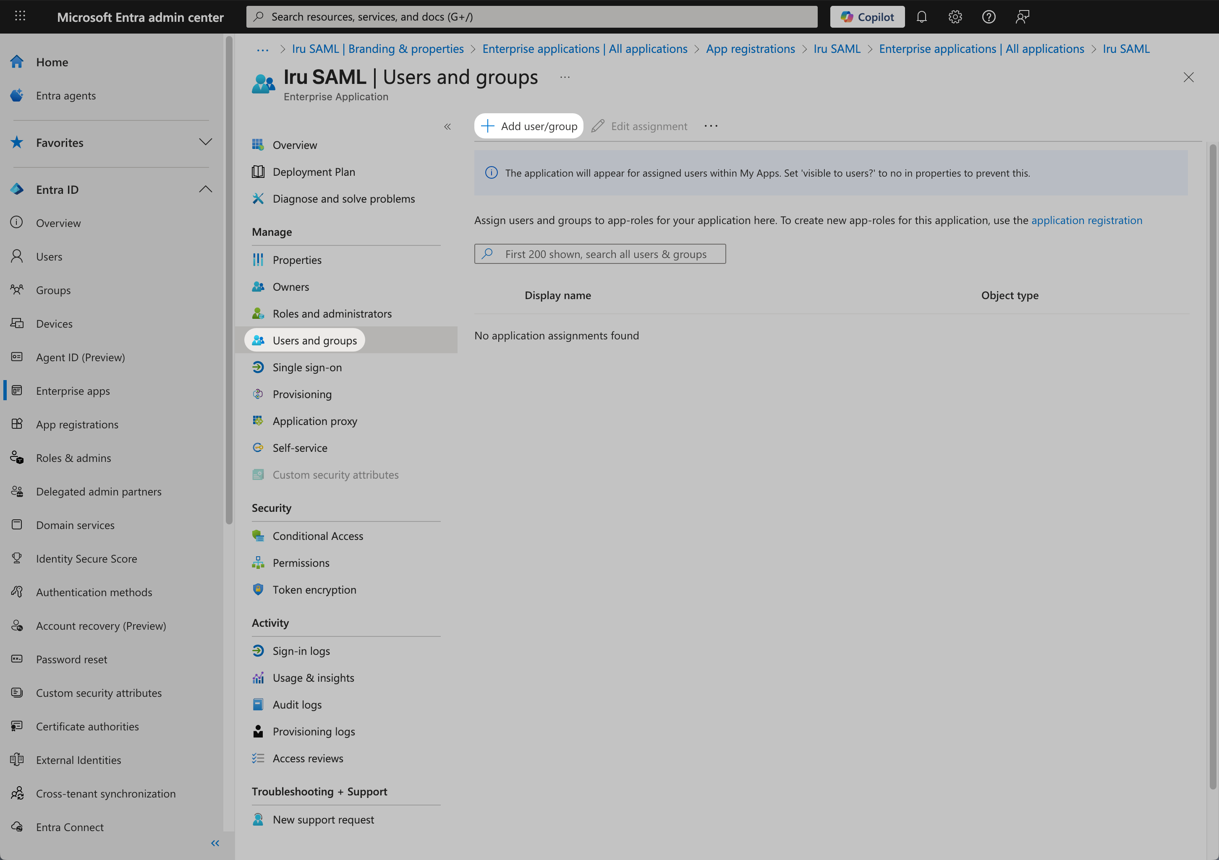This screenshot has height=860, width=1219.
Task: Open the title more options ellipsis
Action: click(x=565, y=78)
